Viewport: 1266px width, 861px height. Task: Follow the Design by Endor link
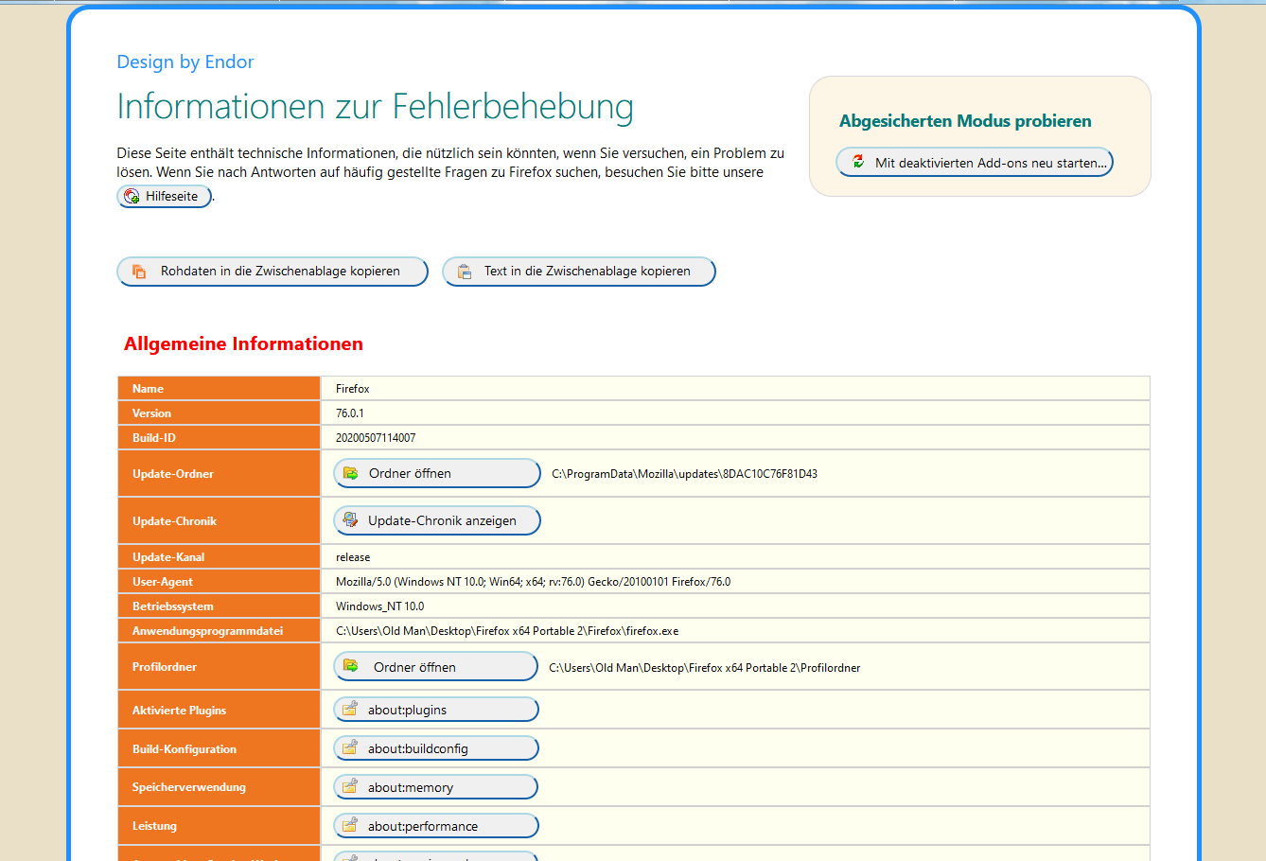pyautogui.click(x=185, y=62)
